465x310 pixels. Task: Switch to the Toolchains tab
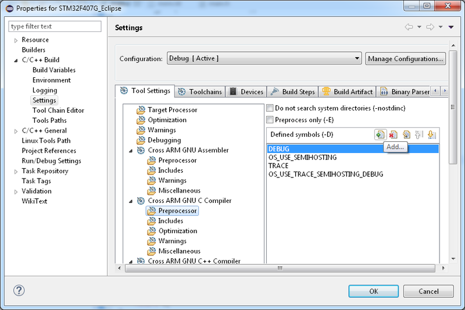[x=200, y=92]
